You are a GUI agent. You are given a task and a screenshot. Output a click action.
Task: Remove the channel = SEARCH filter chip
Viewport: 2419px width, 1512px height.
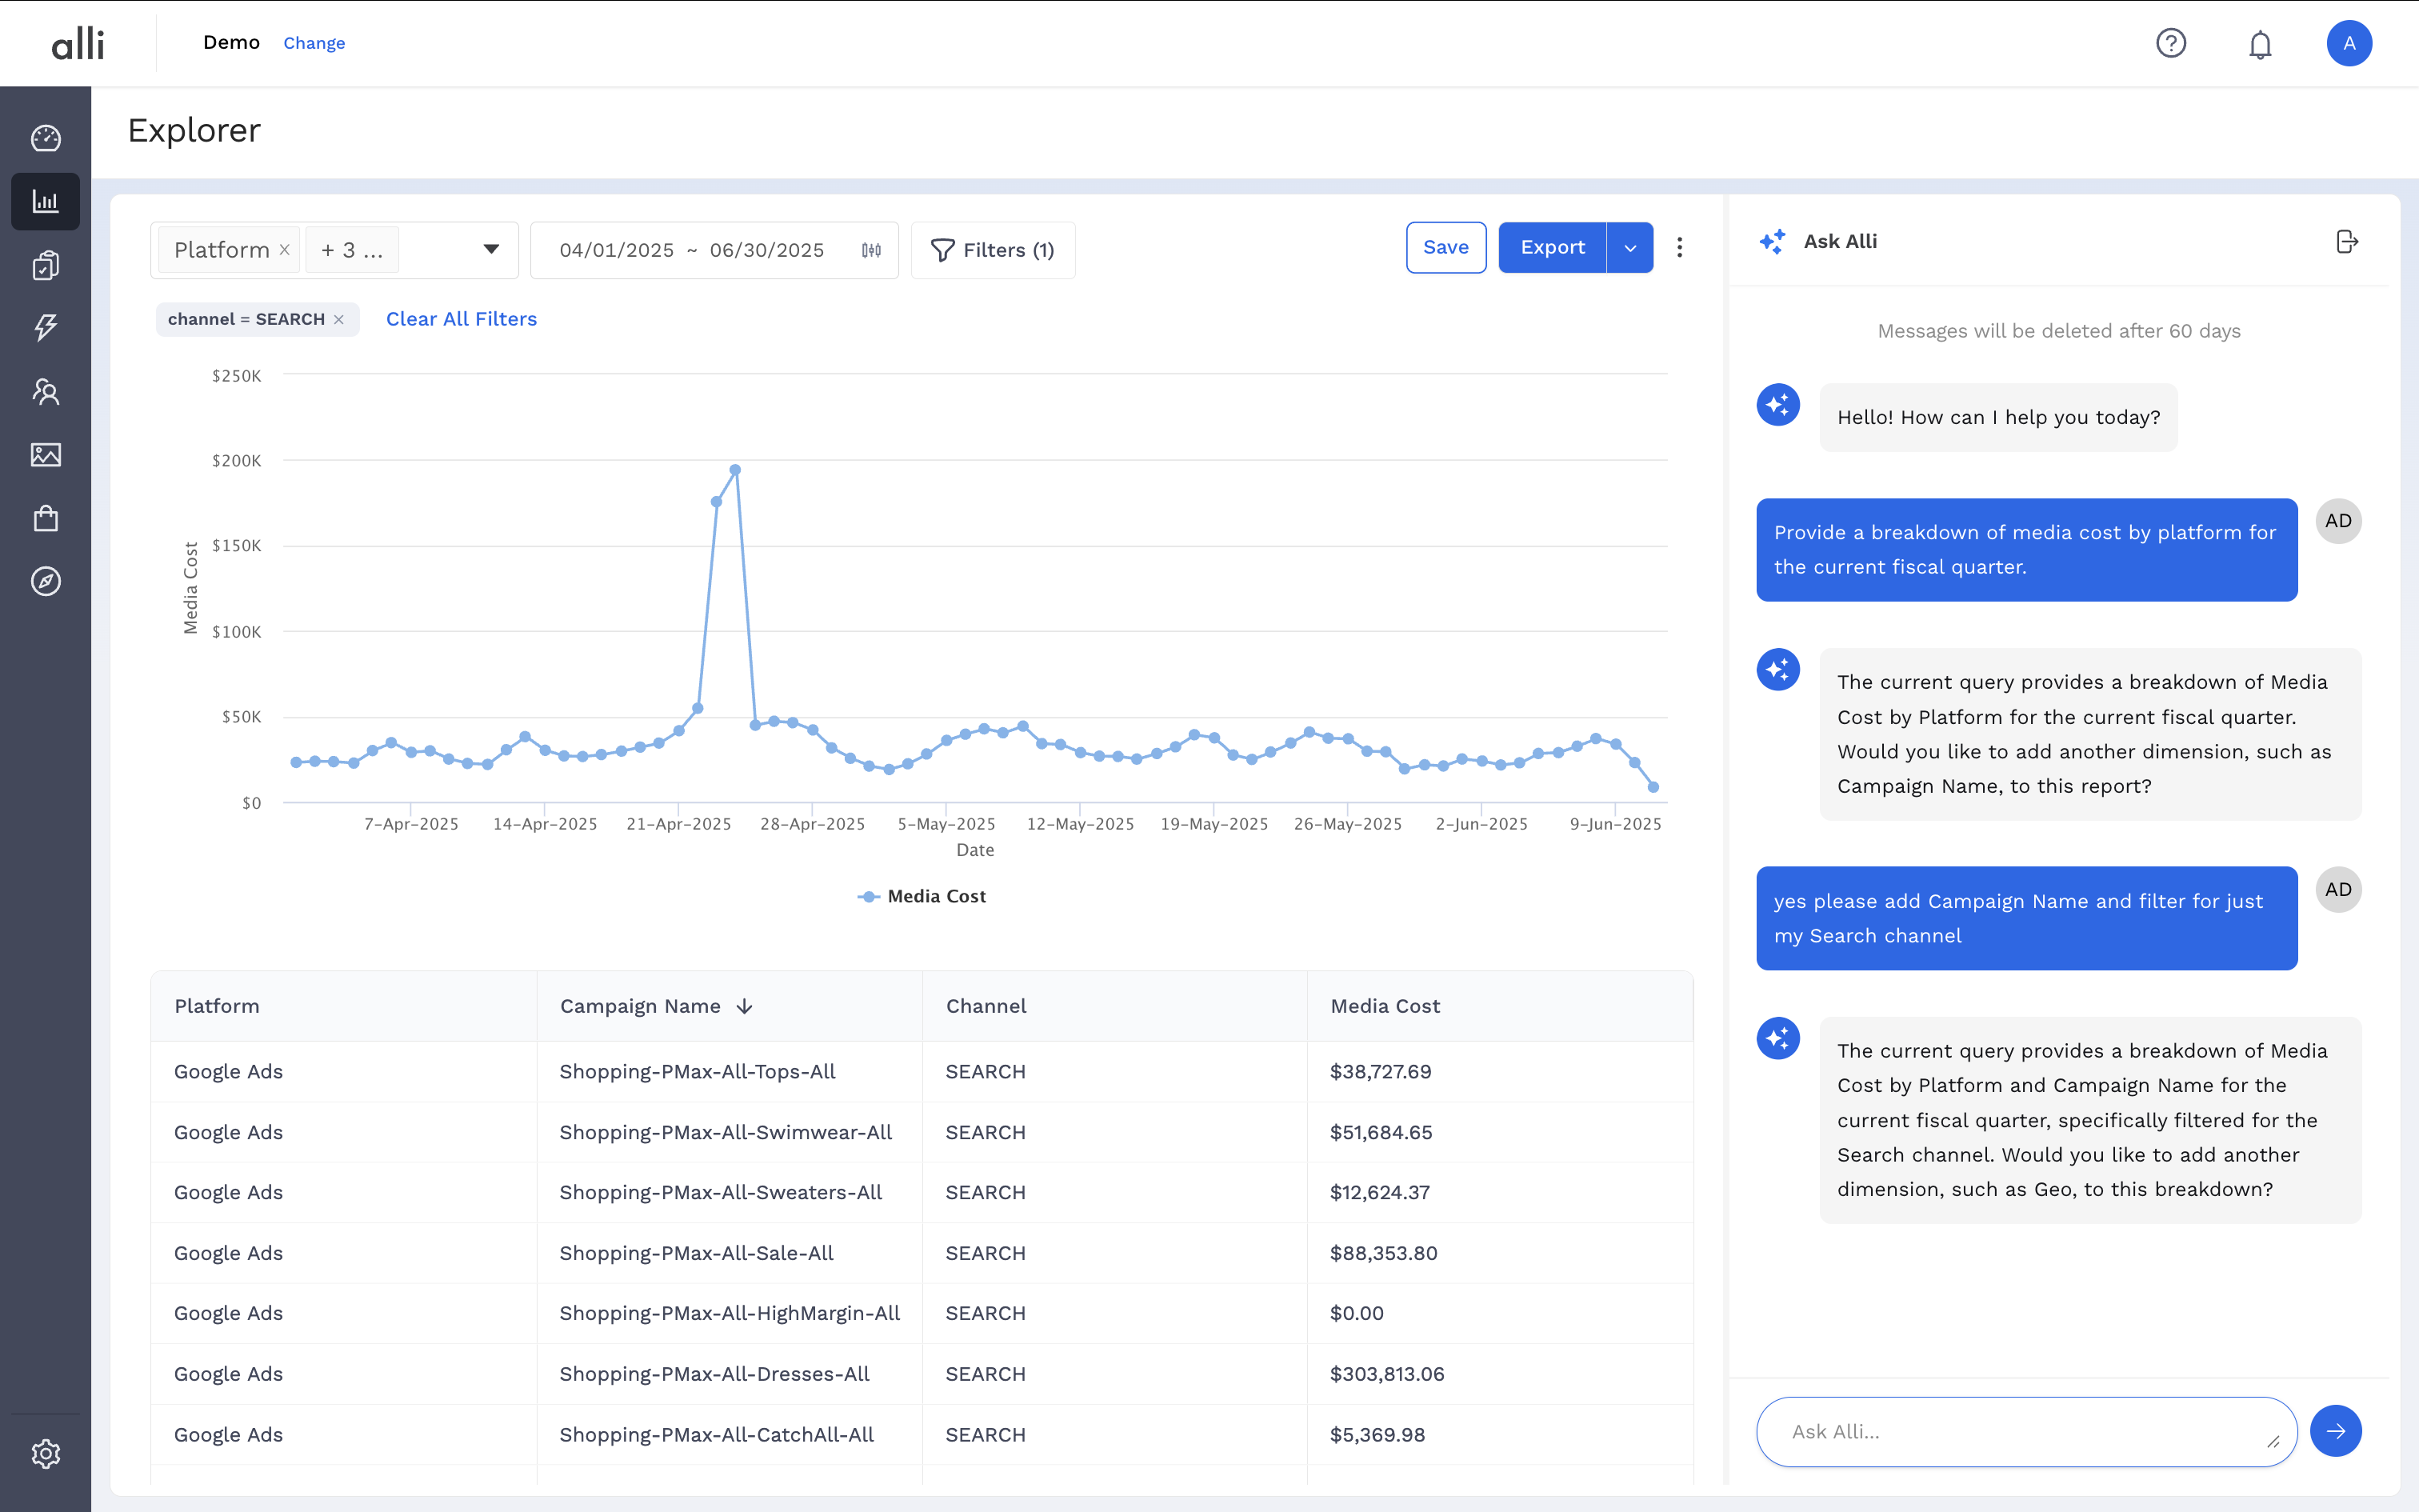click(339, 319)
